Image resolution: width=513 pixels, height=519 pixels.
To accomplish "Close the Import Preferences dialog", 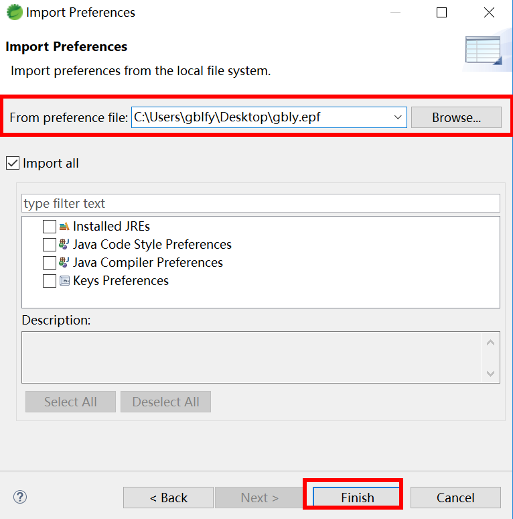I will 489,13.
